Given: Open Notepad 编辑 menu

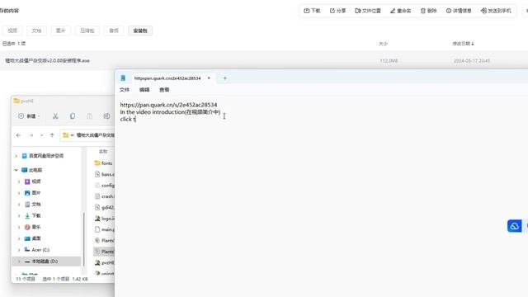Looking at the screenshot, I should [x=144, y=90].
